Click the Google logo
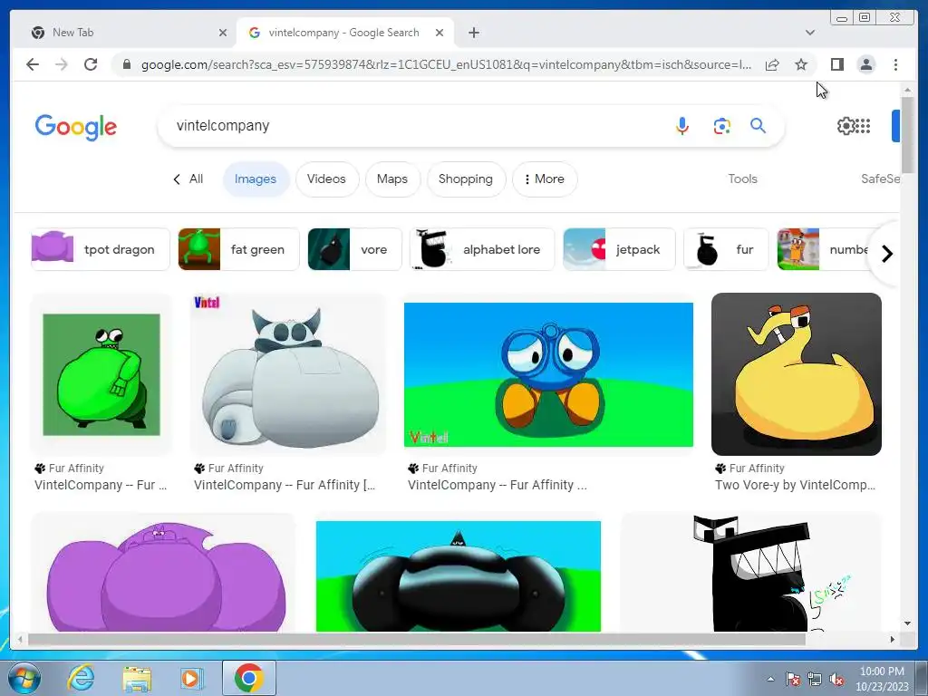 pos(76,127)
